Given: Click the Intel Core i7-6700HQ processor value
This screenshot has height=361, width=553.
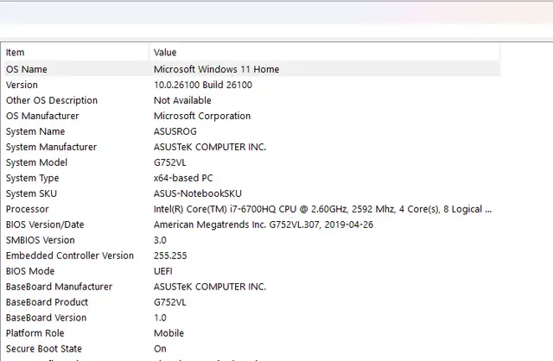Looking at the screenshot, I should 322,209.
